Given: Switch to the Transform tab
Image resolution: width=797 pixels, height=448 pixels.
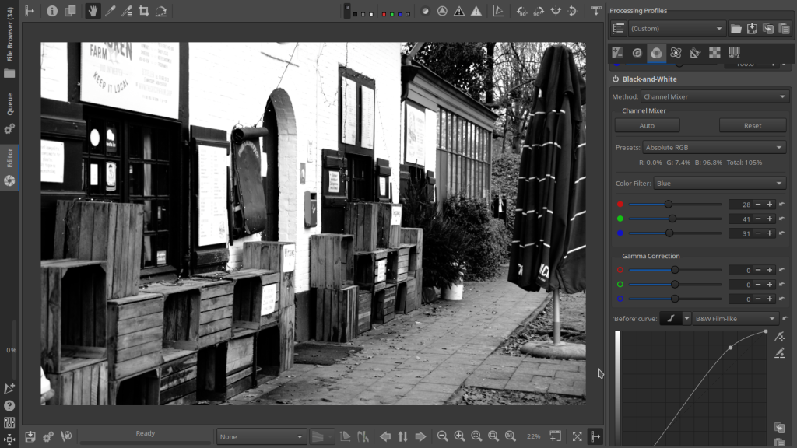Looking at the screenshot, I should [x=695, y=52].
